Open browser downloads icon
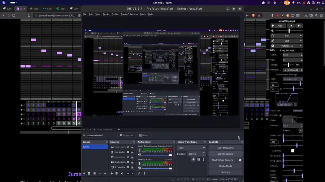 (306, 15)
